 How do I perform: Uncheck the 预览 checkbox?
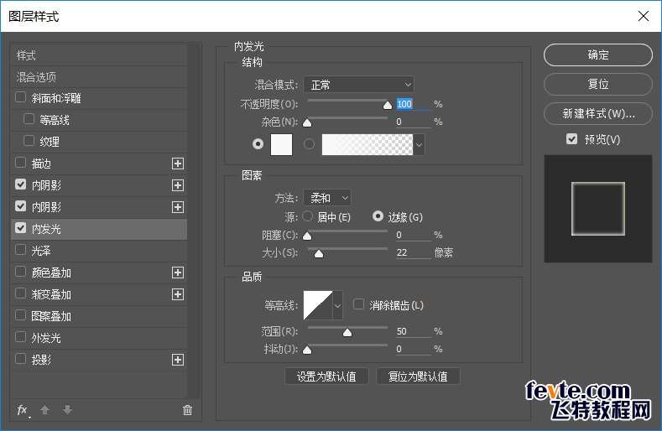[x=571, y=139]
